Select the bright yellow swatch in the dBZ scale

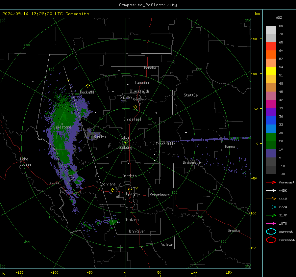[271, 71]
